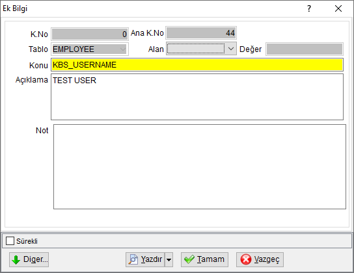
Task: Click the Not label
Action: click(42, 130)
